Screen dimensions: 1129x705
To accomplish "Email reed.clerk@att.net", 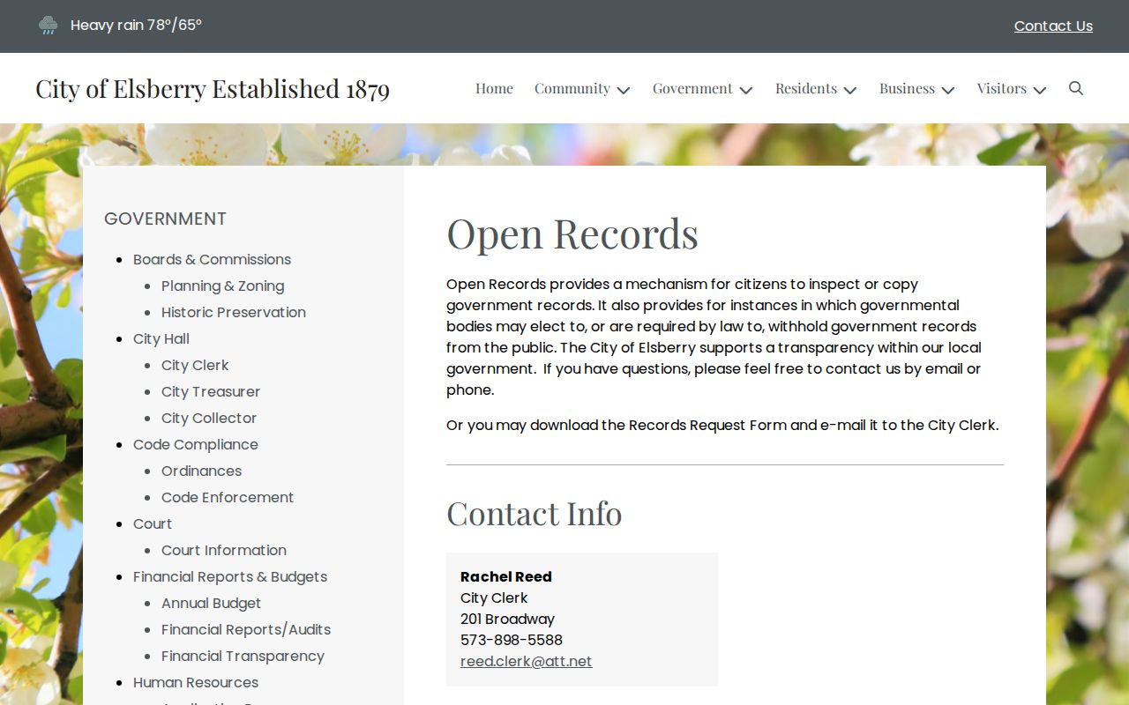I will click(x=526, y=661).
